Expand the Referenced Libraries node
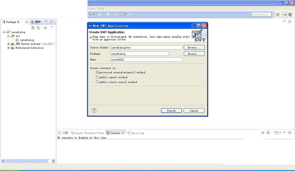Image resolution: width=295 pixels, height=171 pixels. pyautogui.click(x=9, y=48)
